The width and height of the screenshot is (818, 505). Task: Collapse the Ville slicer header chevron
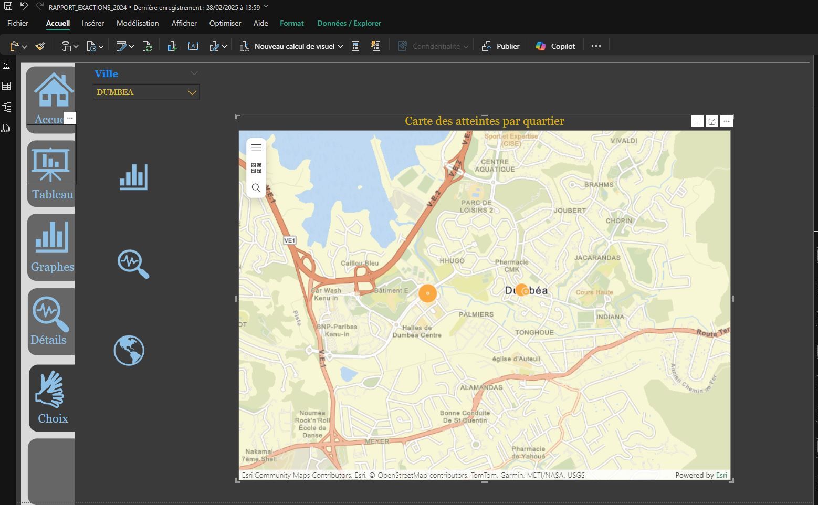click(194, 73)
